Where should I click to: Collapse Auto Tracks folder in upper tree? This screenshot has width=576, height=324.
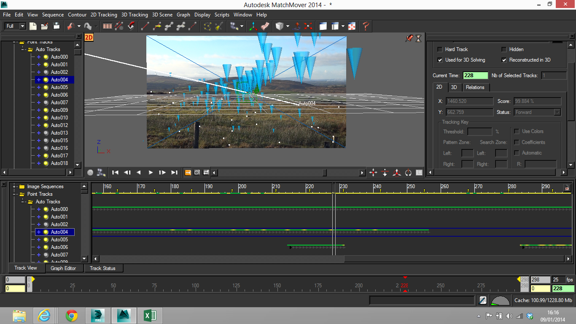tap(23, 49)
